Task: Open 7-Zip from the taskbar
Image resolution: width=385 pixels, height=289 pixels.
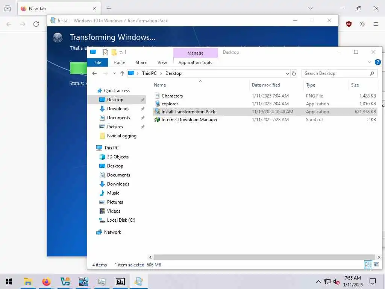Action: [x=120, y=281]
